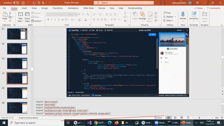Open the File menu
Image resolution: width=224 pixels, height=126 pixels.
(x=4, y=8)
